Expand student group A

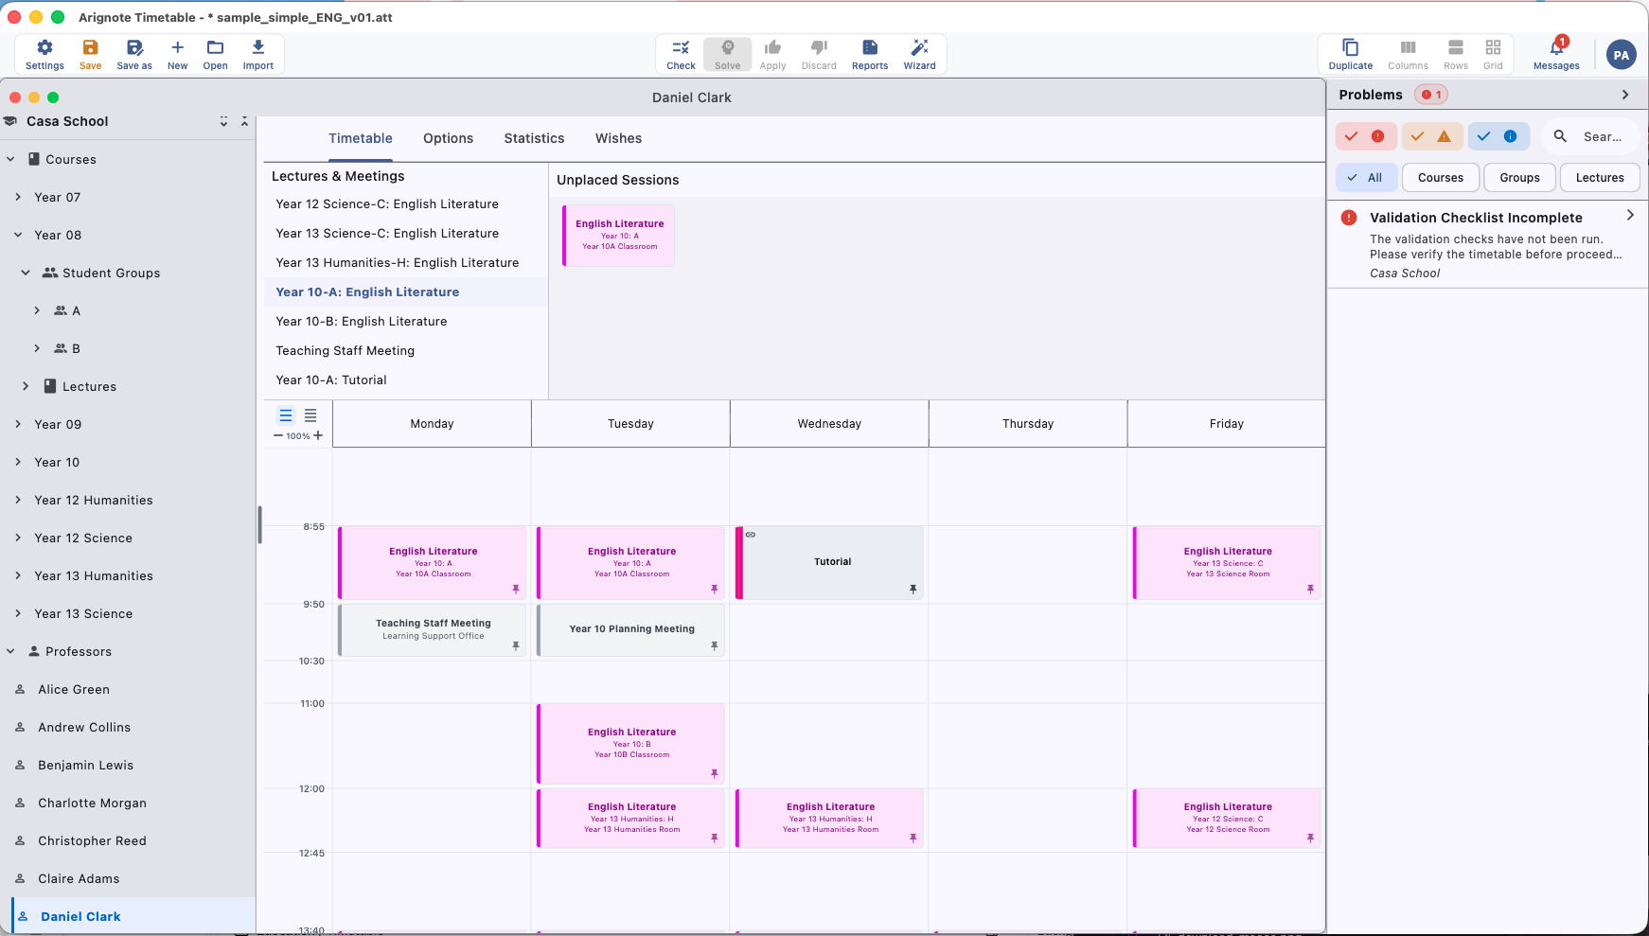[37, 310]
